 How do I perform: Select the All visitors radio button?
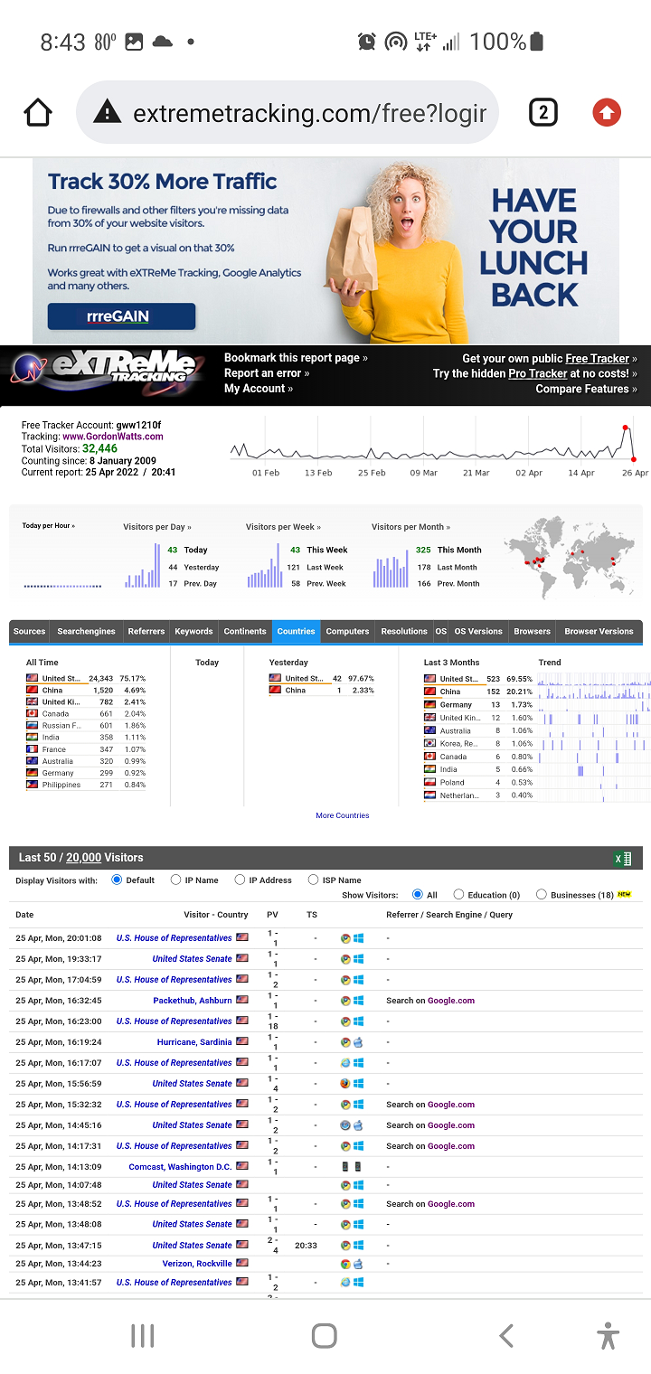coord(417,894)
